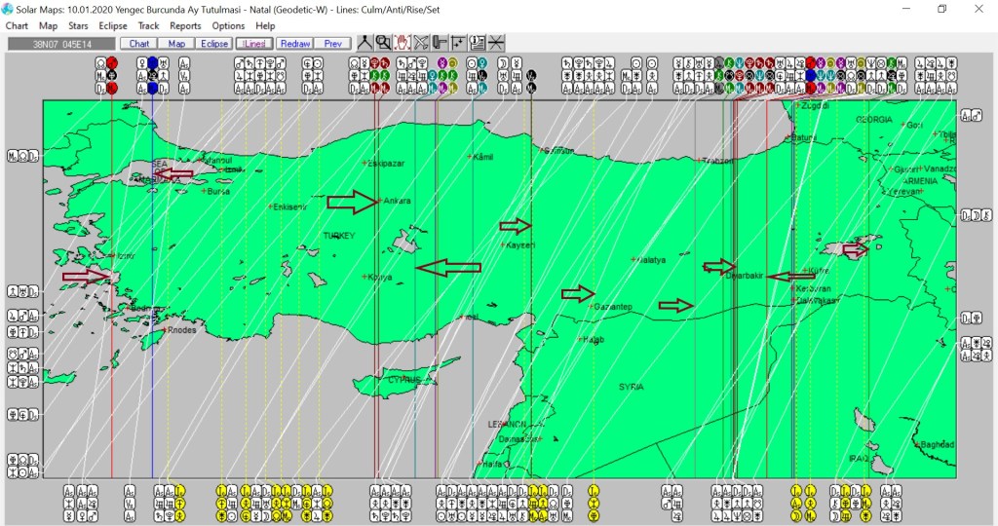
Task: Click the airplane icon in toolbar
Action: pyautogui.click(x=421, y=43)
